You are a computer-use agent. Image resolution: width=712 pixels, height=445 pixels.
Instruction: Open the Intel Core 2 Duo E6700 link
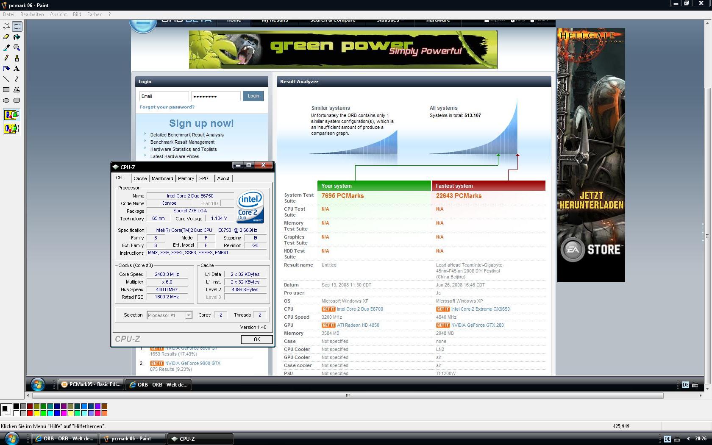[x=360, y=309]
